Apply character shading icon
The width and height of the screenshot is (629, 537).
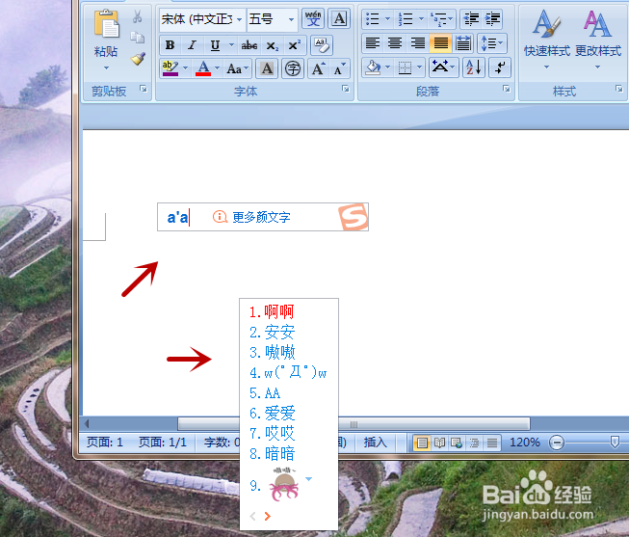click(267, 68)
